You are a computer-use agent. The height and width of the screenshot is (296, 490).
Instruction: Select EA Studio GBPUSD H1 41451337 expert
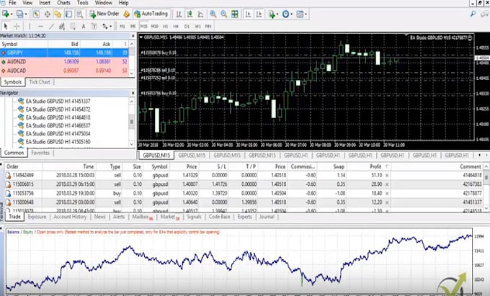[49, 102]
